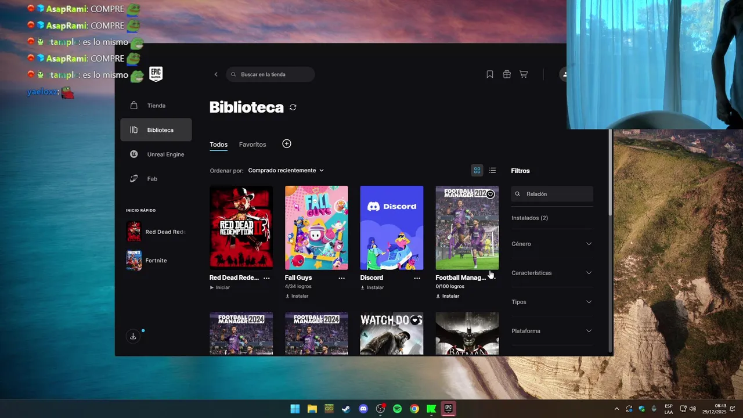Viewport: 743px width, 418px height.
Task: Expand the Características filter
Action: (551, 273)
